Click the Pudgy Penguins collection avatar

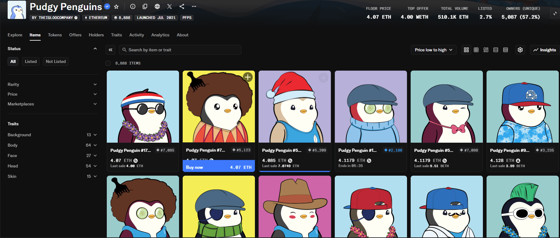(x=17, y=10)
